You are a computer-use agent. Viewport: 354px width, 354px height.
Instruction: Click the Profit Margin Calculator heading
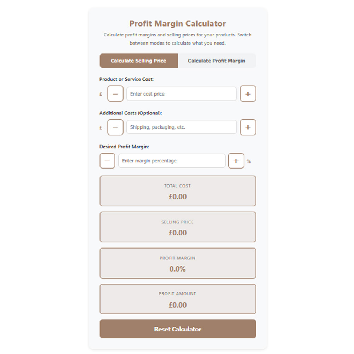178,24
